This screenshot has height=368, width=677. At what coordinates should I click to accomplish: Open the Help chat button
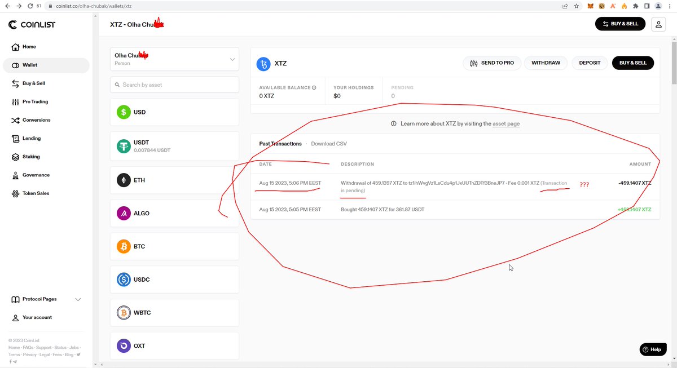tap(653, 349)
